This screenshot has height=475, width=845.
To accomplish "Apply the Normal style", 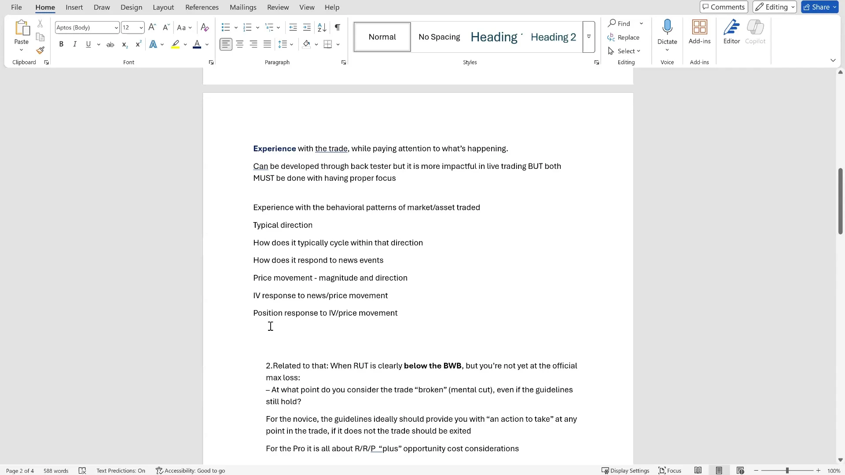I will pyautogui.click(x=382, y=37).
